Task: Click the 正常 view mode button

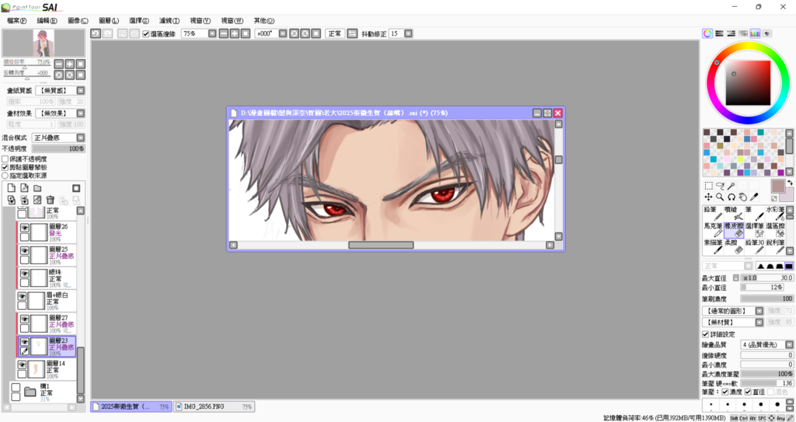Action: tap(334, 33)
